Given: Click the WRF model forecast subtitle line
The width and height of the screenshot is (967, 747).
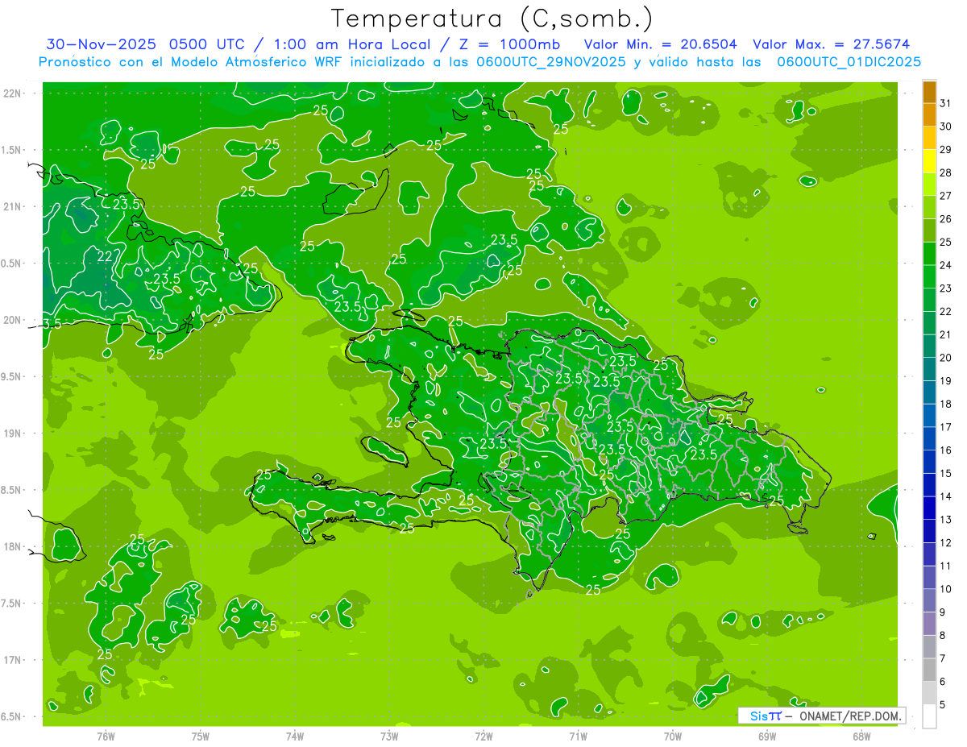Looking at the screenshot, I should (x=479, y=61).
